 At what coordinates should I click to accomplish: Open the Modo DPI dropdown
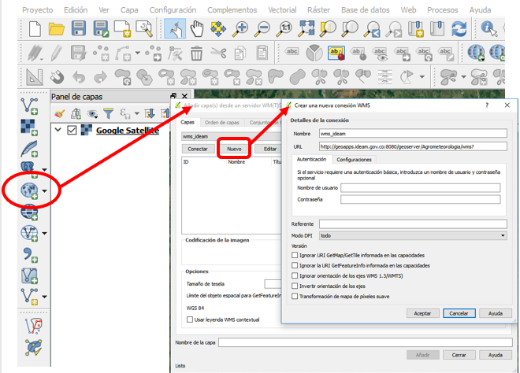click(413, 235)
